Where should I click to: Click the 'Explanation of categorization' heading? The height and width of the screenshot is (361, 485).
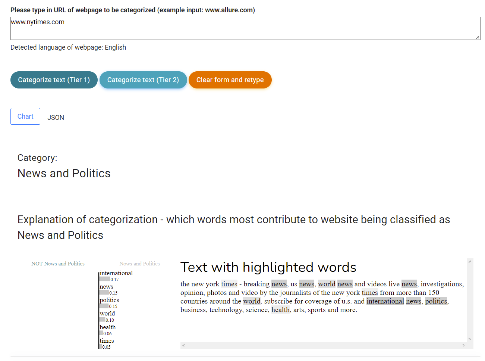point(234,227)
